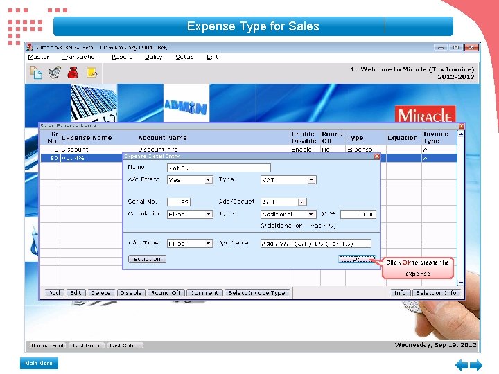Click the yellow note toolbar icon
499x374 pixels.
[92, 73]
